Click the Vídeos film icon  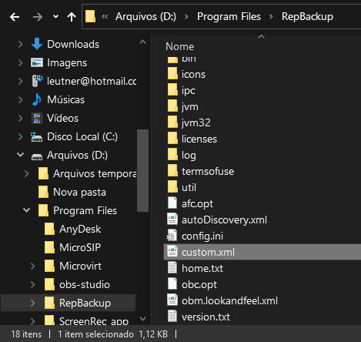37,118
